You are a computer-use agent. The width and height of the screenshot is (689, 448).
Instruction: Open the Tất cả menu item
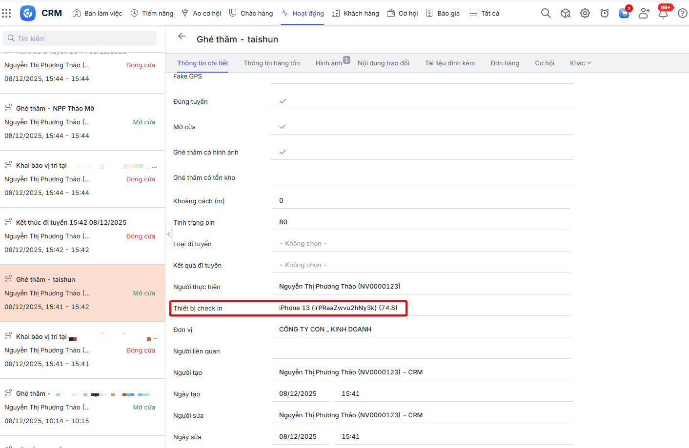click(484, 13)
